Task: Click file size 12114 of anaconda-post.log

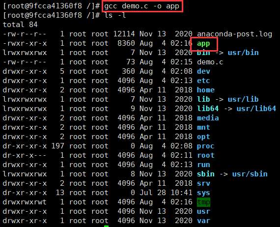Action: click(124, 34)
